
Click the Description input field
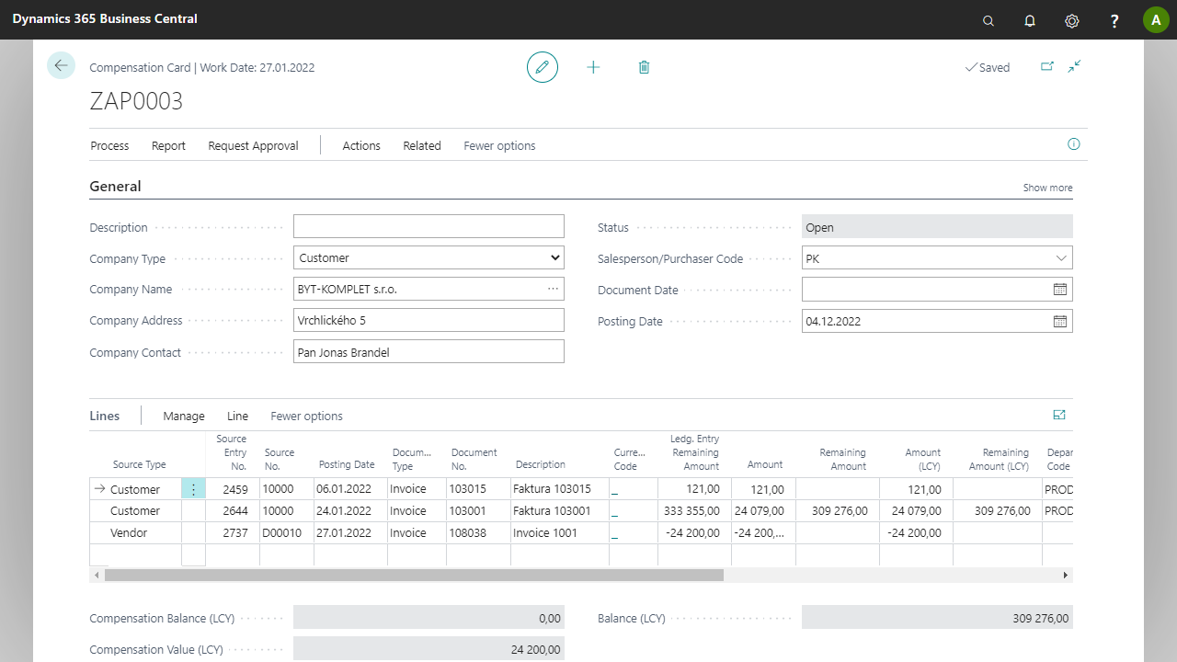pyautogui.click(x=429, y=227)
